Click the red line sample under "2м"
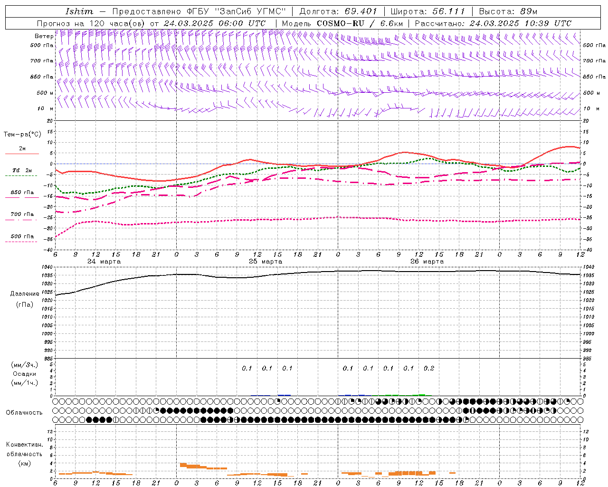 22,154
